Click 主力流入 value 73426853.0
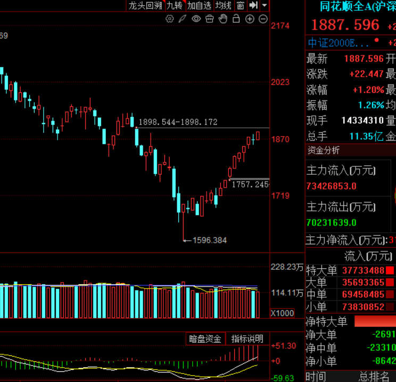This screenshot has width=396, height=382. pos(331,186)
